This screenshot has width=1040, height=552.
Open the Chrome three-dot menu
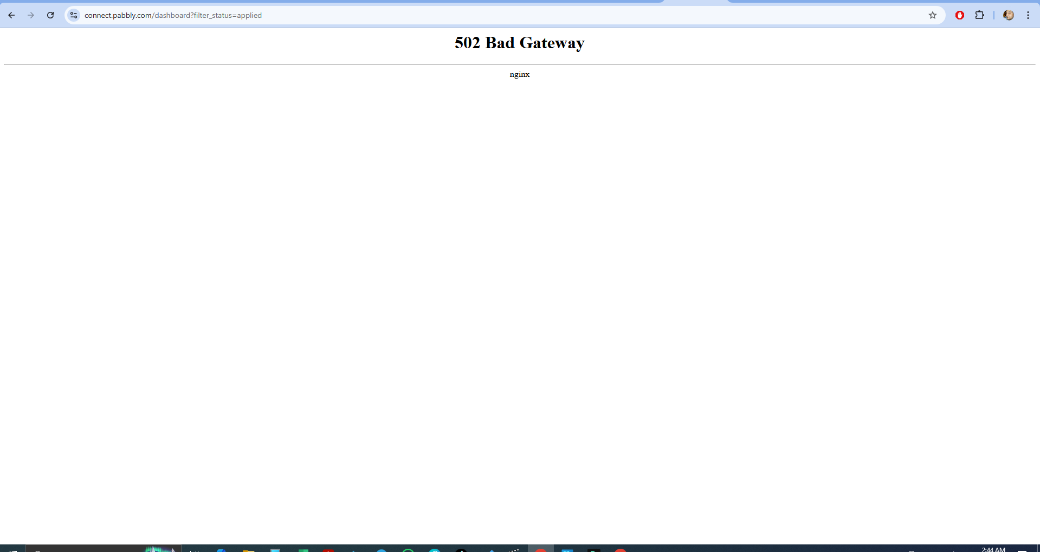tap(1028, 15)
